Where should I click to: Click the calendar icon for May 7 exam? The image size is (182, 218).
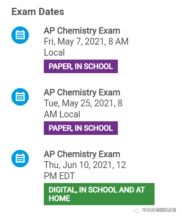20,35
